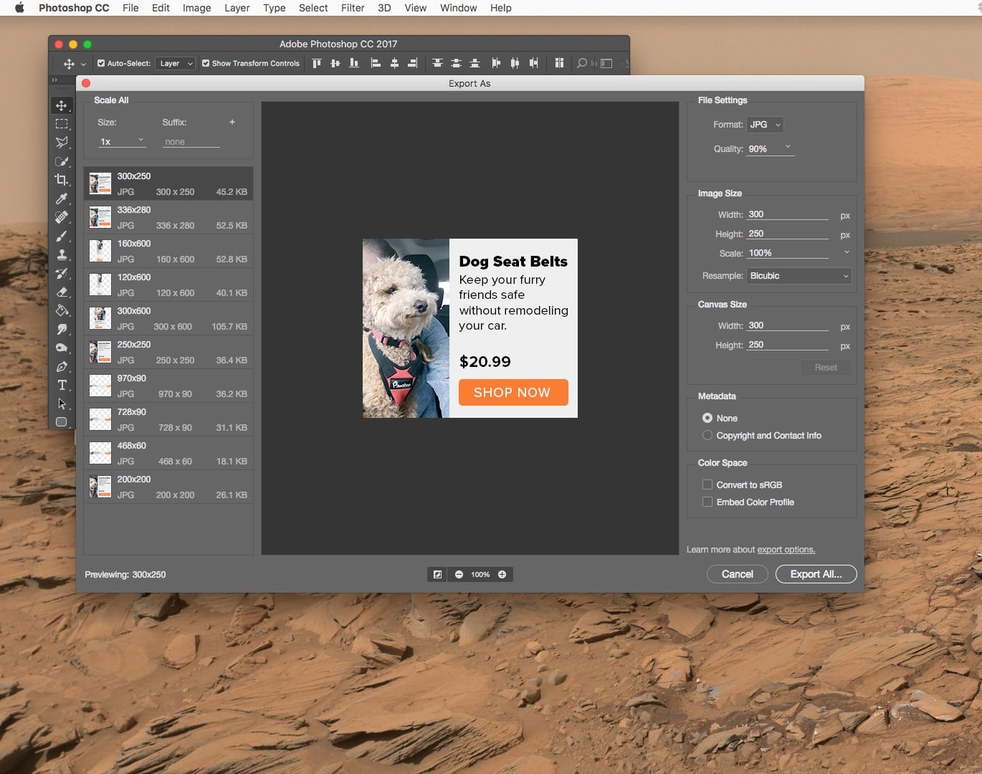Select the Crop tool
982x774 pixels.
pos(62,180)
